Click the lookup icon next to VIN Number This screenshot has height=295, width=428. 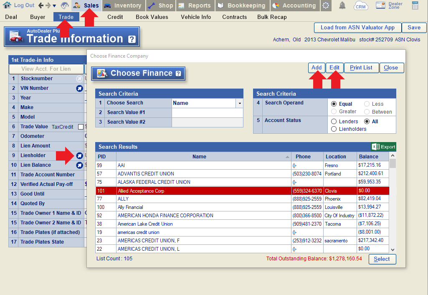coord(79,88)
